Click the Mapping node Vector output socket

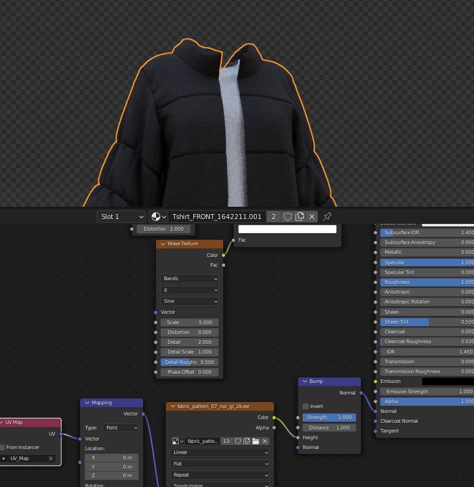[143, 414]
